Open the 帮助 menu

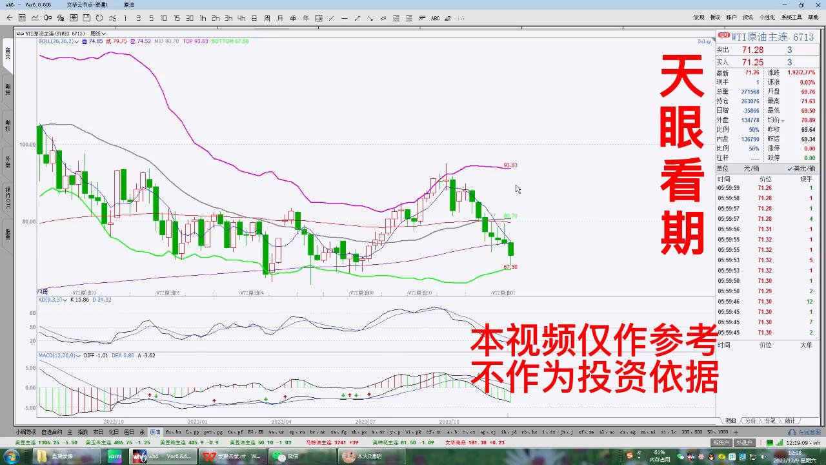click(812, 18)
